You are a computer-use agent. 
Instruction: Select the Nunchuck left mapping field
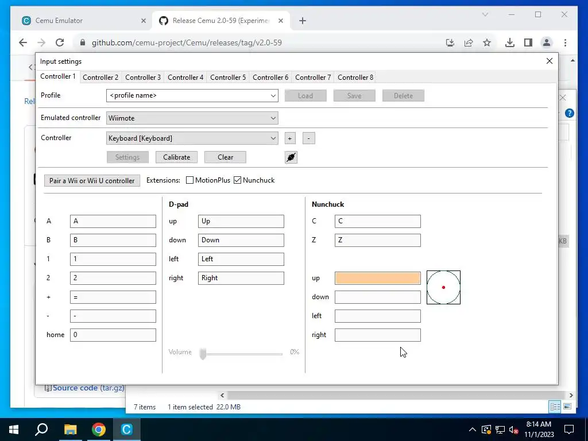coord(378,316)
